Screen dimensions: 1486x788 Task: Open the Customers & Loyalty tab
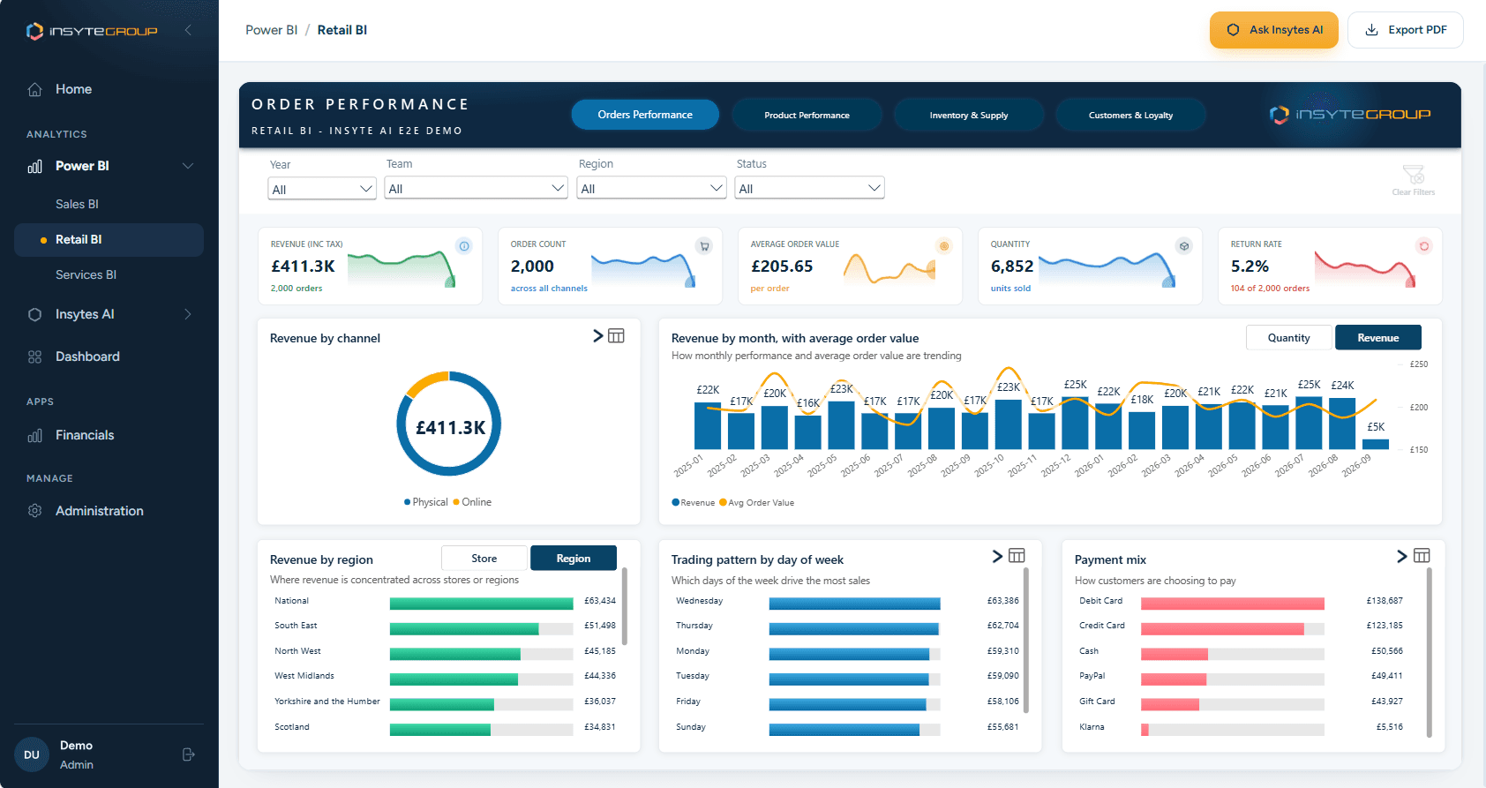tap(1130, 115)
